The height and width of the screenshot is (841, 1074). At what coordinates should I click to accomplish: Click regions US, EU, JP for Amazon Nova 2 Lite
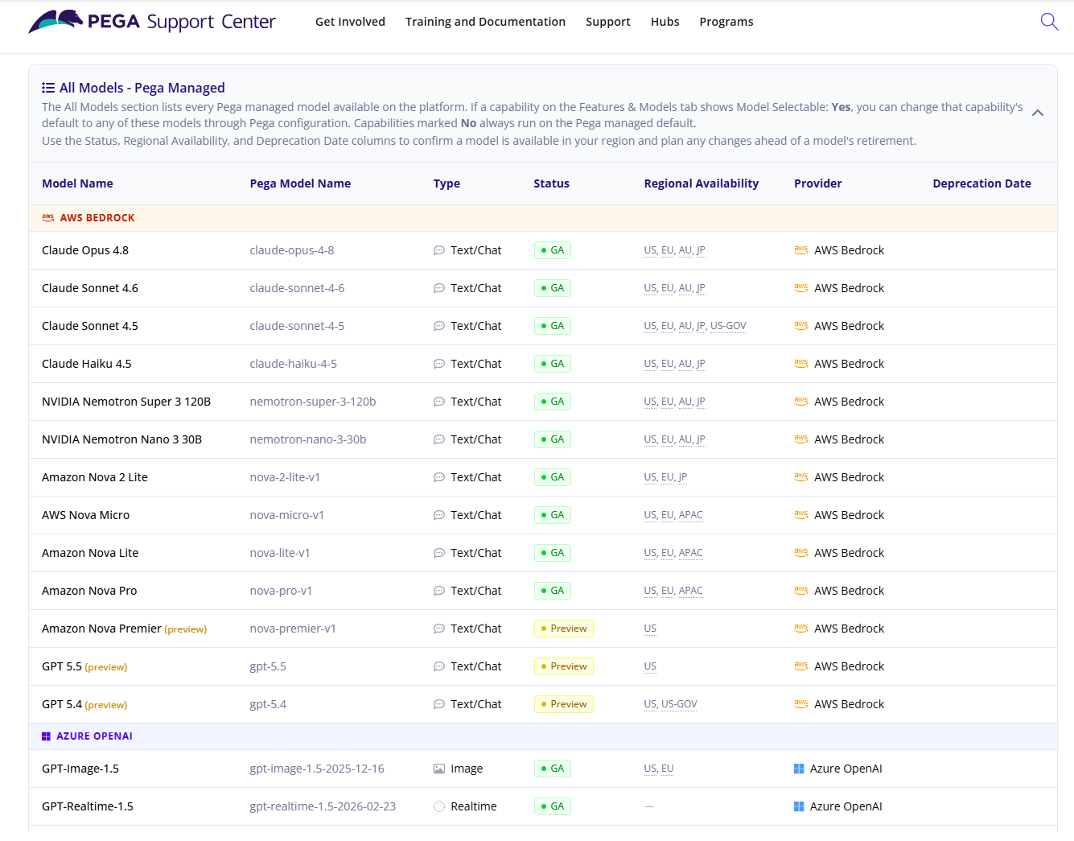[665, 477]
